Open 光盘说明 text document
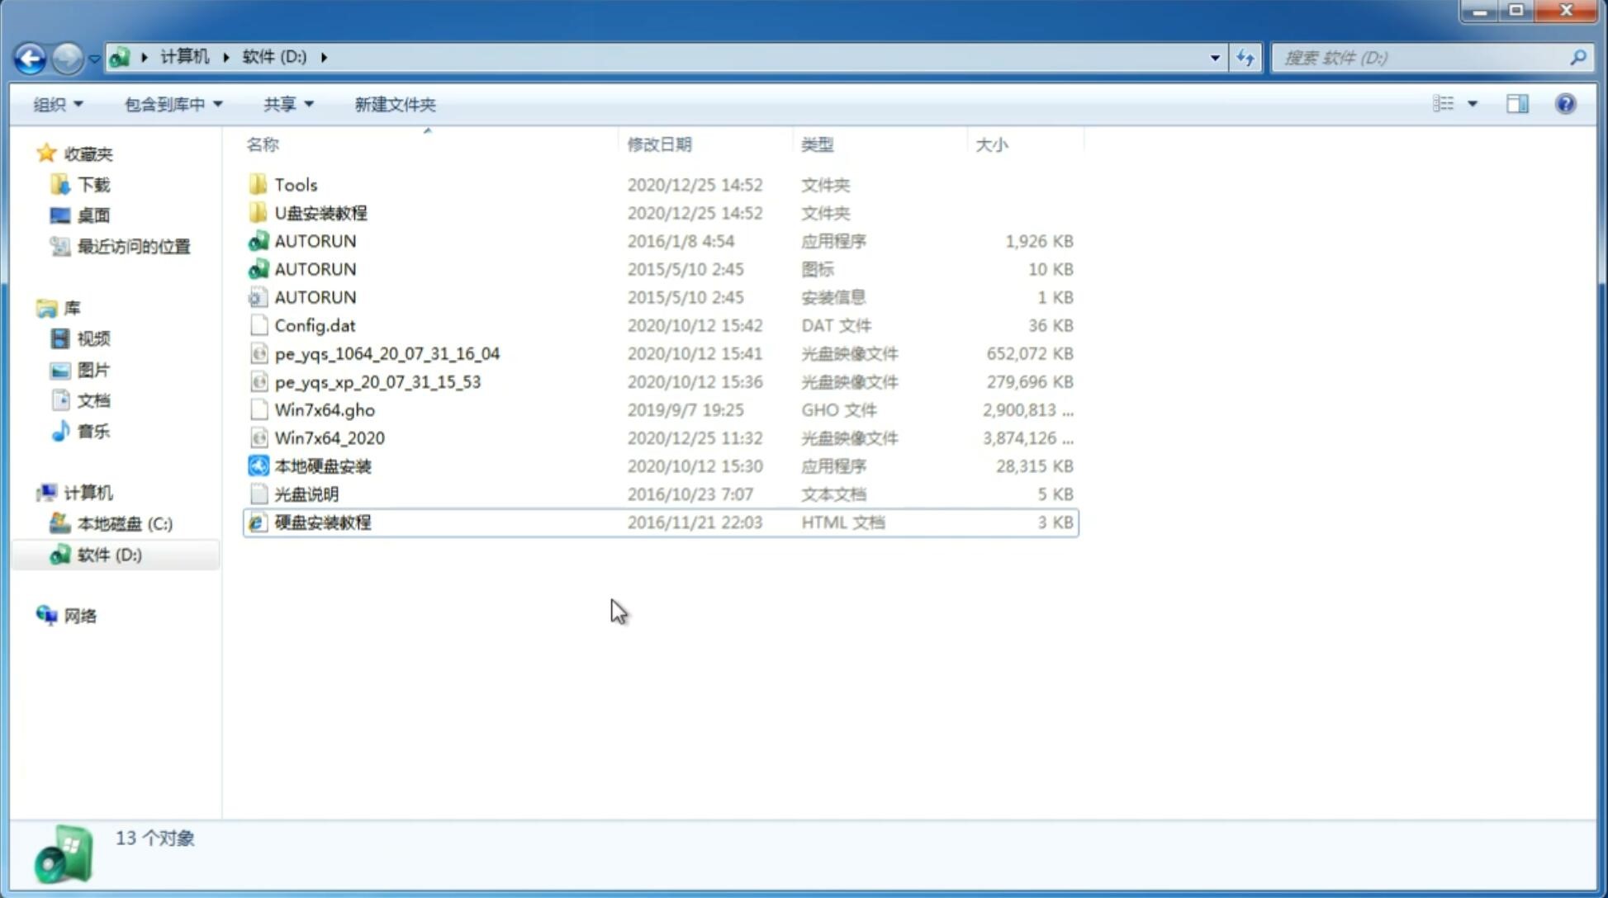The image size is (1608, 898). (307, 494)
